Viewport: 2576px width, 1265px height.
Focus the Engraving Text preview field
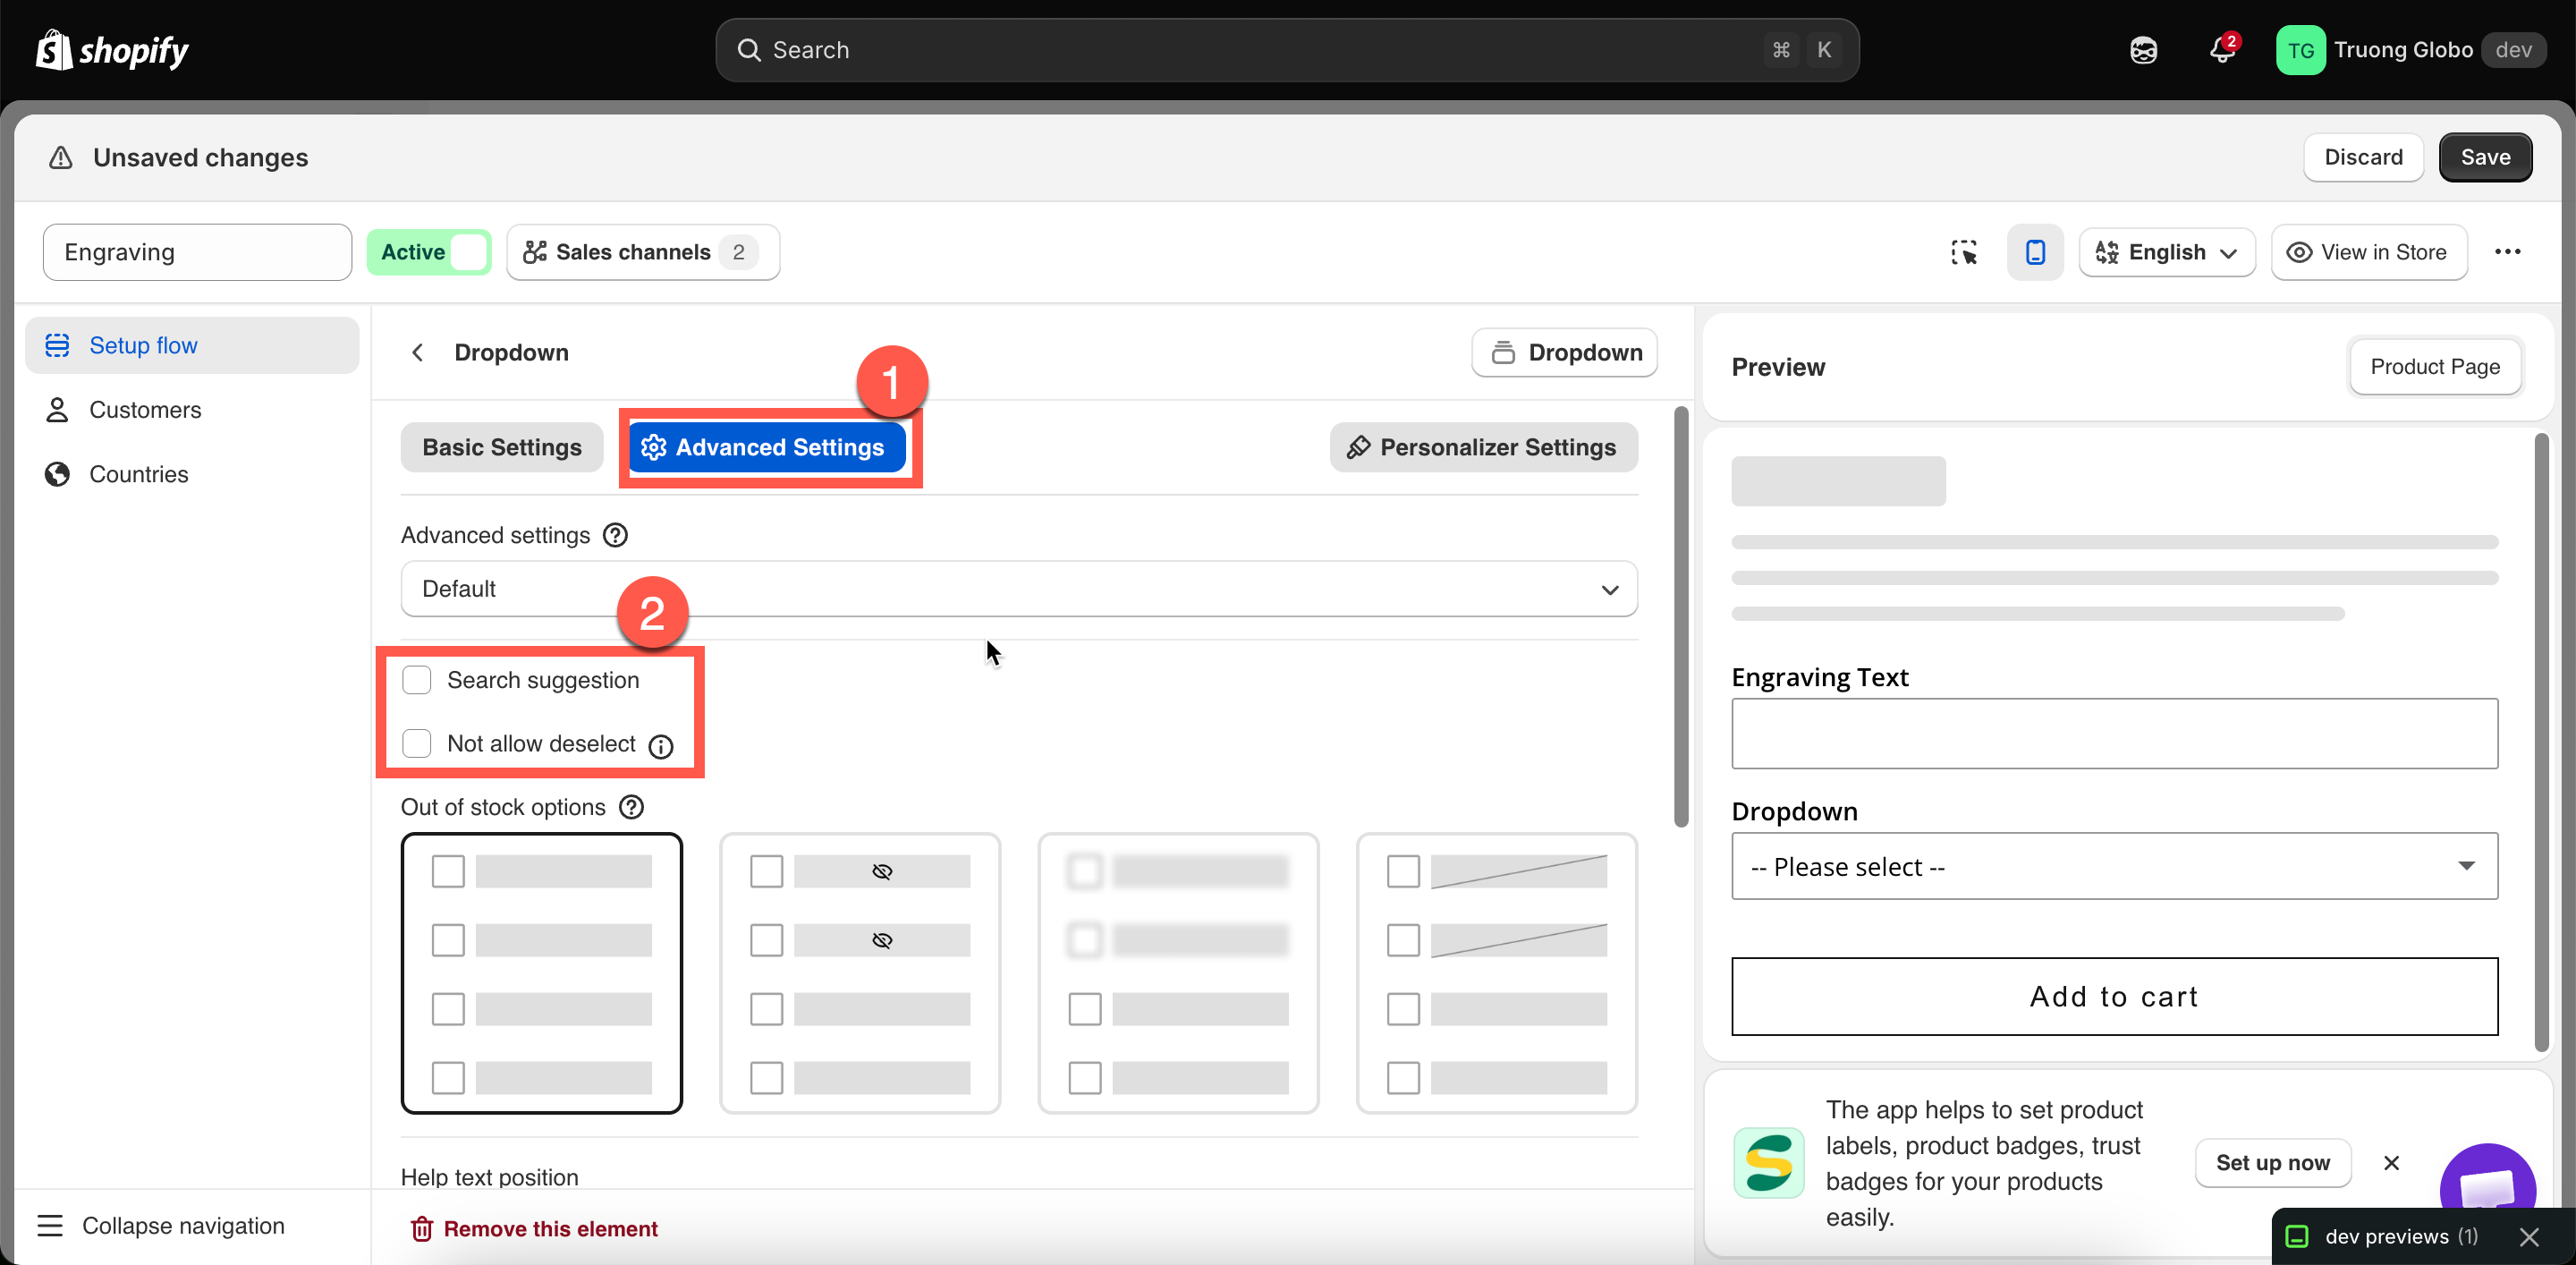[2114, 734]
